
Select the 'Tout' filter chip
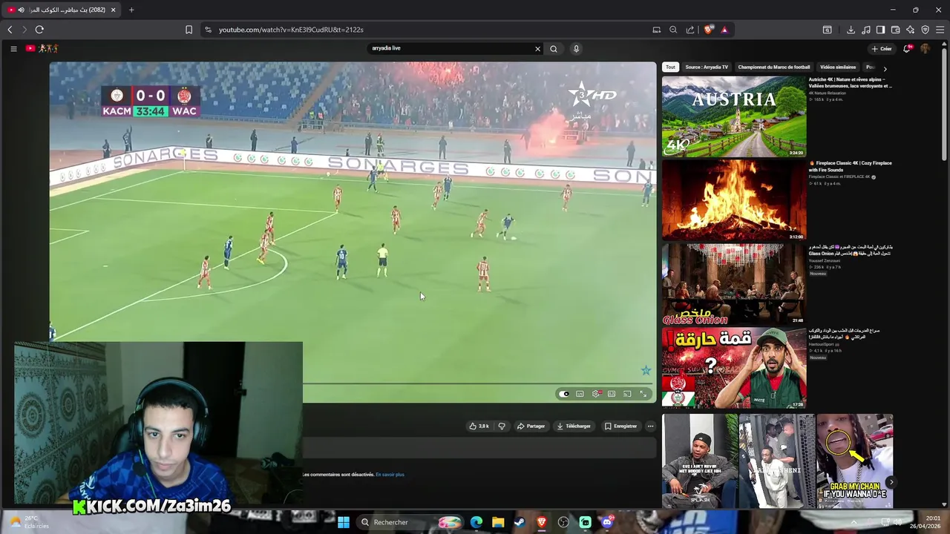(670, 67)
